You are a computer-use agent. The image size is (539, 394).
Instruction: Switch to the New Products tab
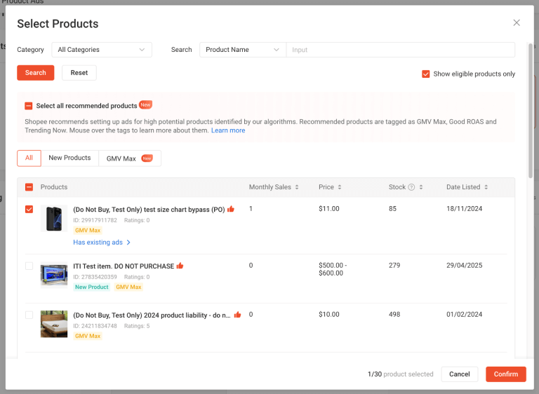pyautogui.click(x=69, y=158)
